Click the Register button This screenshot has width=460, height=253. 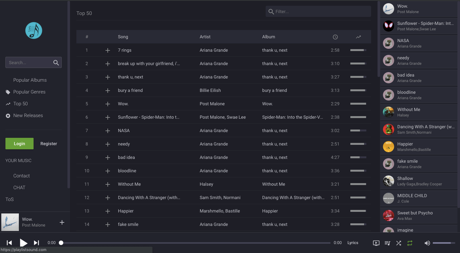pos(49,144)
